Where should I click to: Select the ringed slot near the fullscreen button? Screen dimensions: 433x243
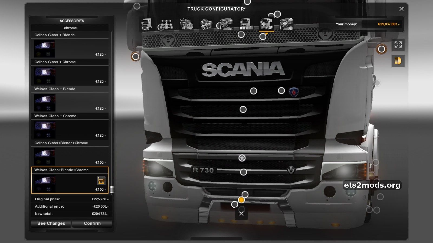coord(382,49)
